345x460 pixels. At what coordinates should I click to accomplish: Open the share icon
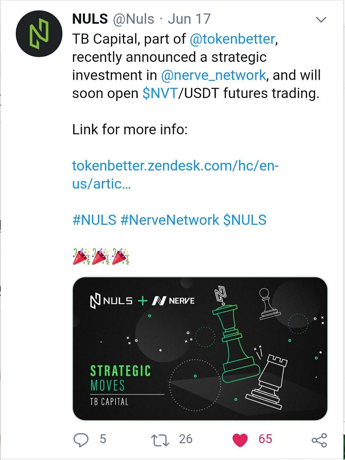click(x=319, y=440)
